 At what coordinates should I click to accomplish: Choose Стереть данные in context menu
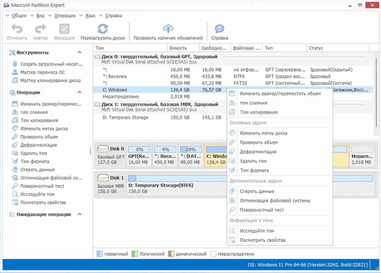click(280, 191)
